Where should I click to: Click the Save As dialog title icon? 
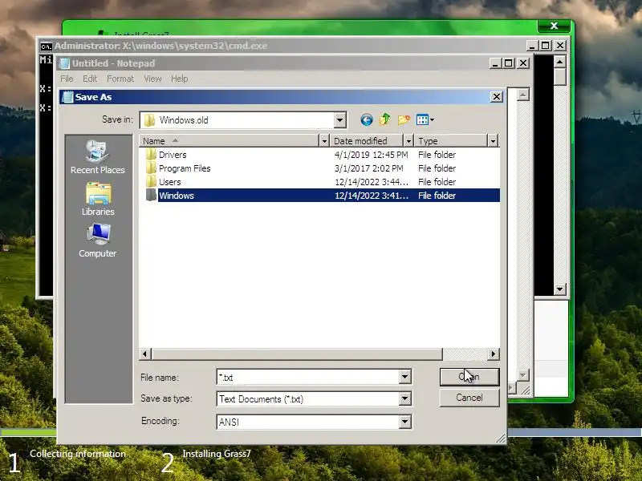pos(67,97)
